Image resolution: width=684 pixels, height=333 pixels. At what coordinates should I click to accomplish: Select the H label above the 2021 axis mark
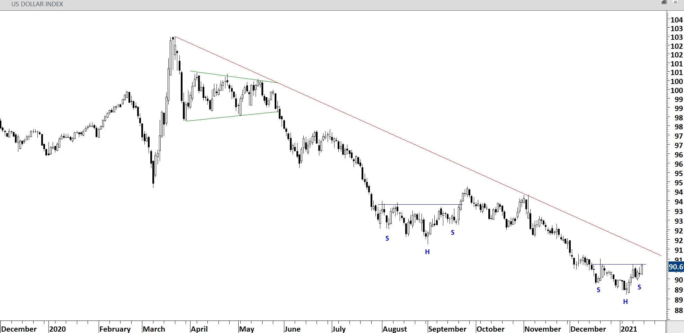click(625, 302)
